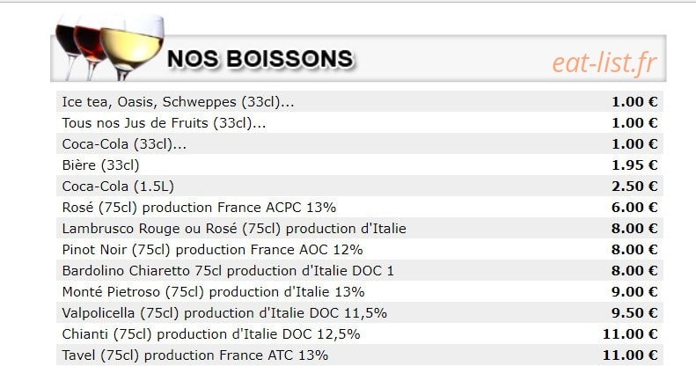Select the Monté Pietroso (75cl) item
Screen dimensions: 696x388
360,292
